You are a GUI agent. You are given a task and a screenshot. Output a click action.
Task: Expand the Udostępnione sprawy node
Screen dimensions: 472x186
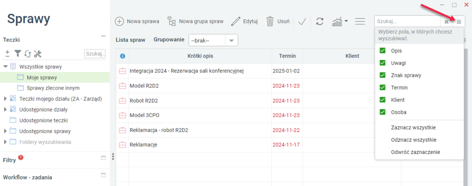5,131
